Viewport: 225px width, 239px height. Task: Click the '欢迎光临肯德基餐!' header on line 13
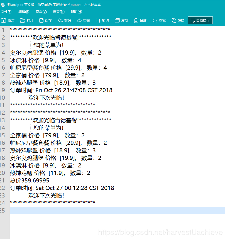(56, 120)
